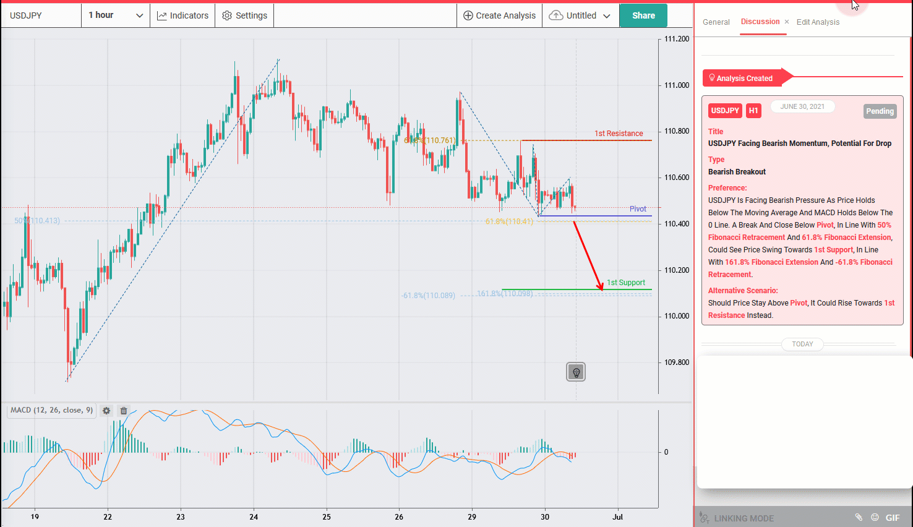
Task: Open the 1 hour timeframe dropdown
Action: coord(116,15)
